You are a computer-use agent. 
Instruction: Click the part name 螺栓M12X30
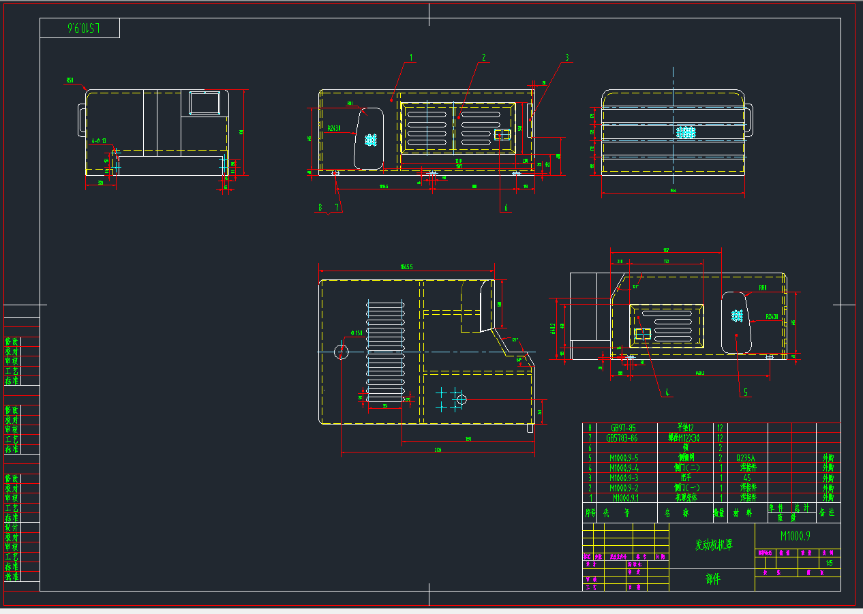click(x=685, y=438)
